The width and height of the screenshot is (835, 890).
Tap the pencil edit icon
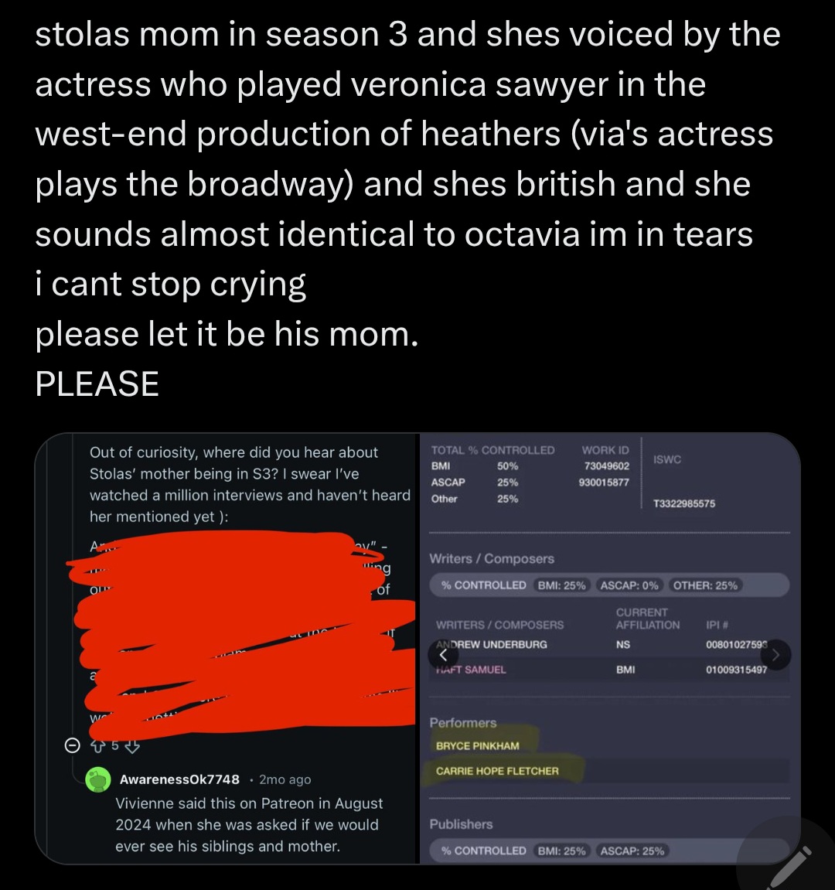point(791,866)
